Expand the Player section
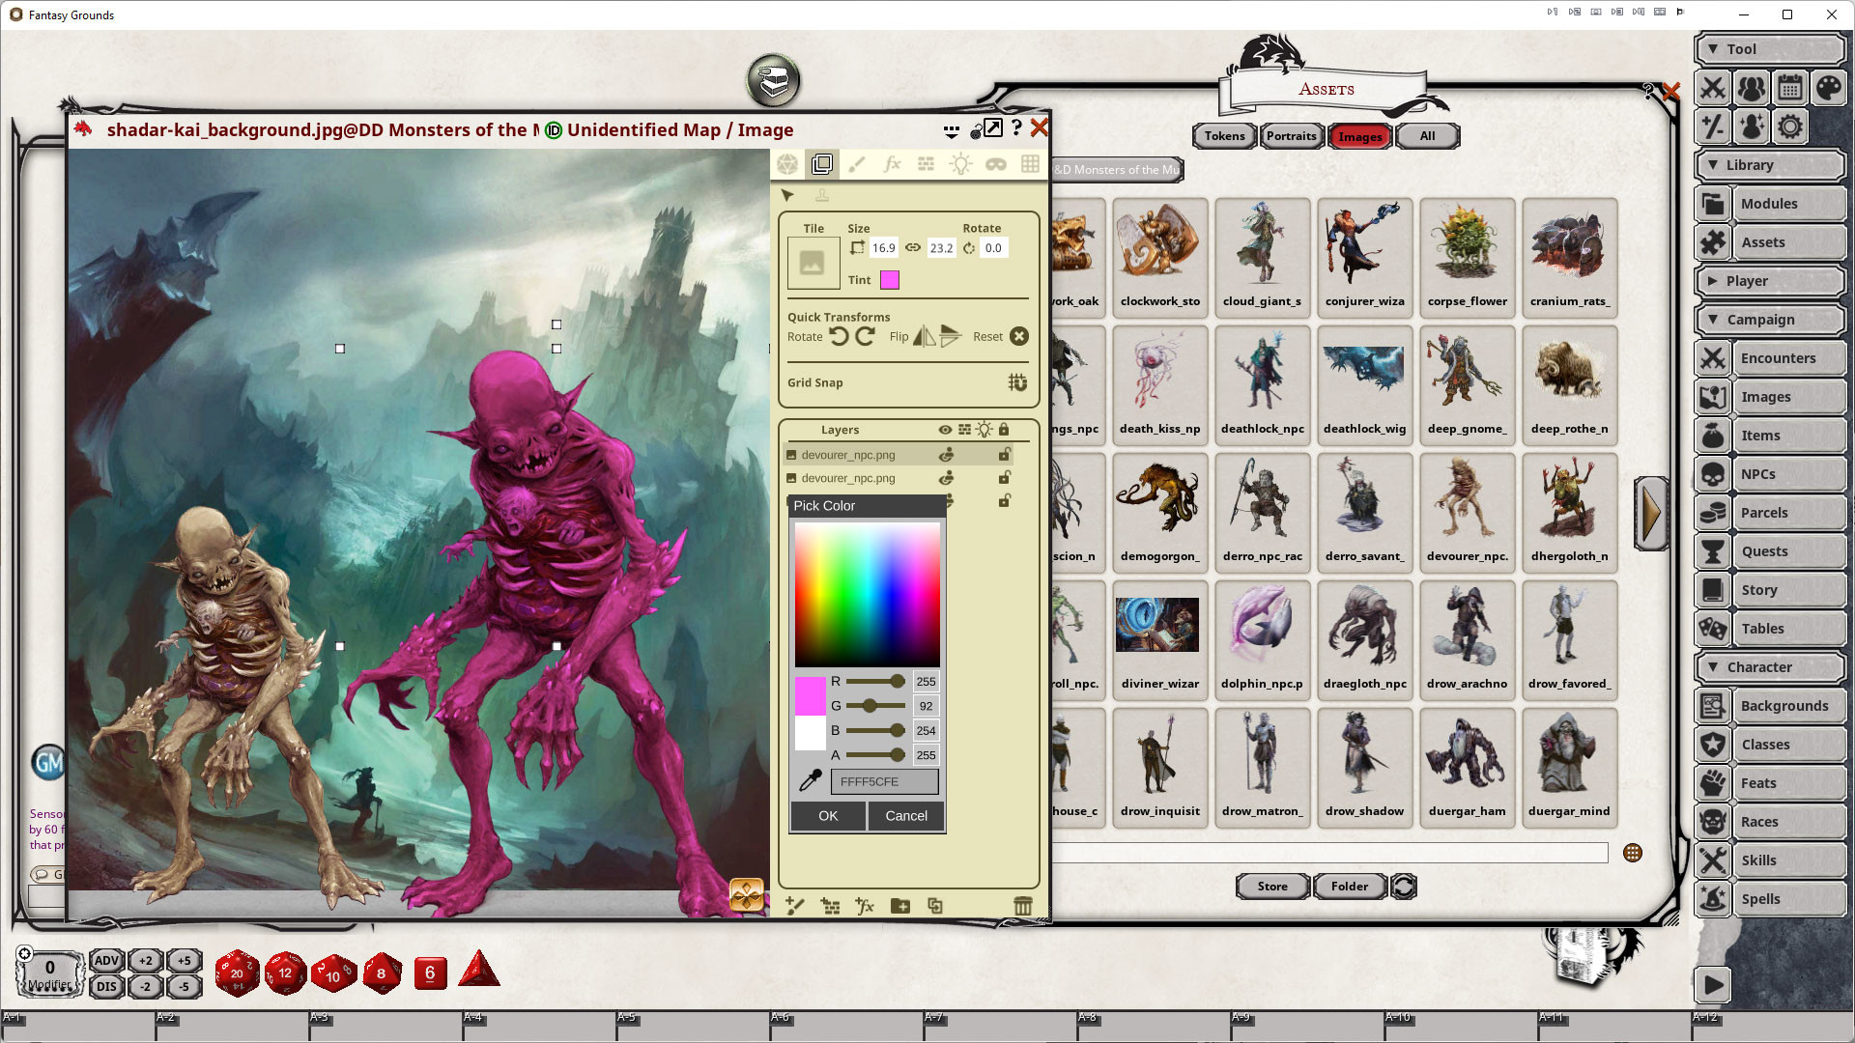This screenshot has width=1855, height=1043. tap(1770, 280)
